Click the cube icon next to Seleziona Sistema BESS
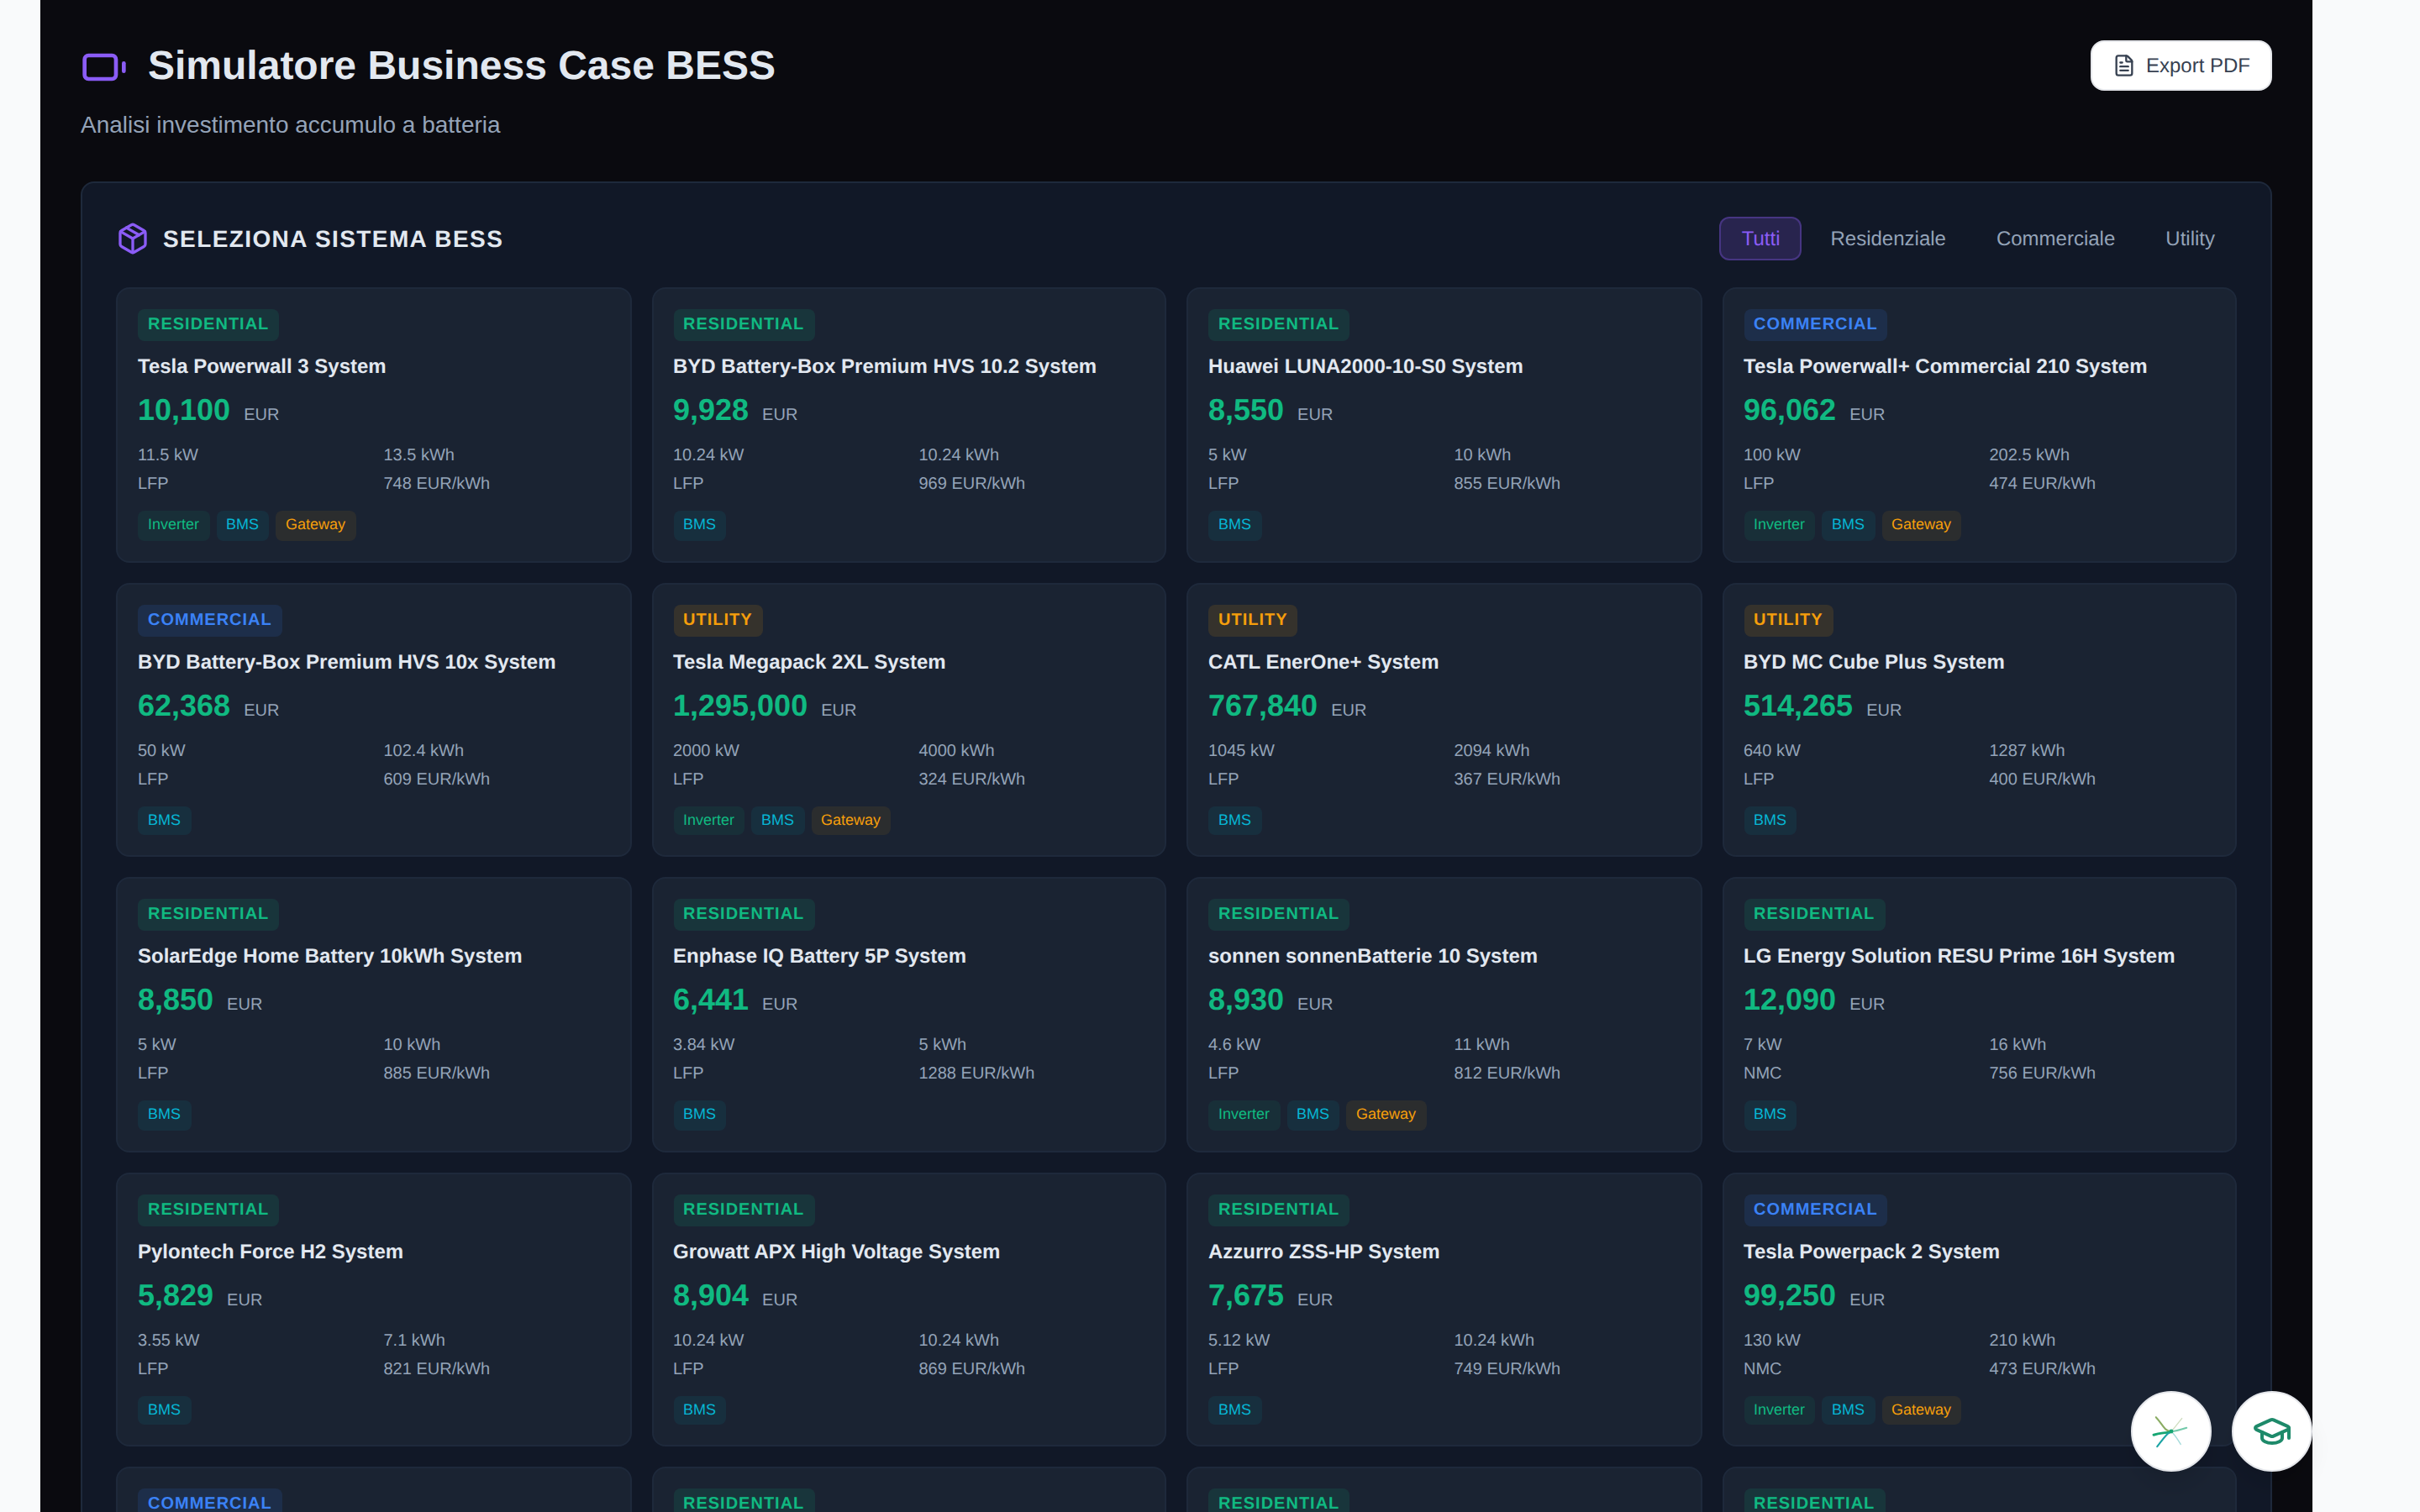The width and height of the screenshot is (2420, 1512). coord(133,239)
